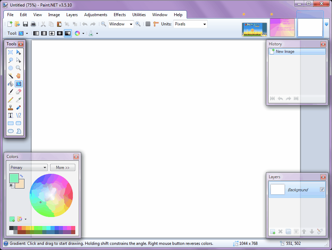Select the Lasso Select tool
The image size is (332, 250).
(10, 60)
